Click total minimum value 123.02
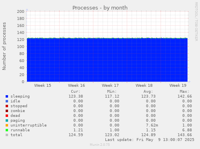Screen dimensions: 200x149 (112, 135)
